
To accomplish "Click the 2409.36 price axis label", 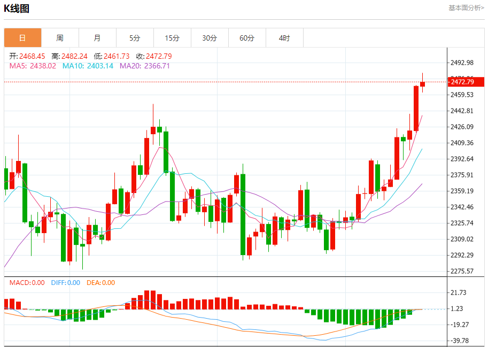I will coord(462,143).
